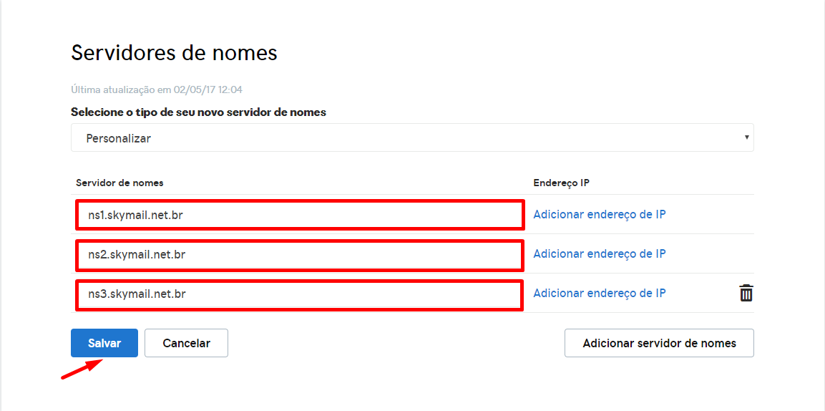Click the small arrow on the Personalizar dropdown
Screen dimensions: 825x411
point(746,137)
